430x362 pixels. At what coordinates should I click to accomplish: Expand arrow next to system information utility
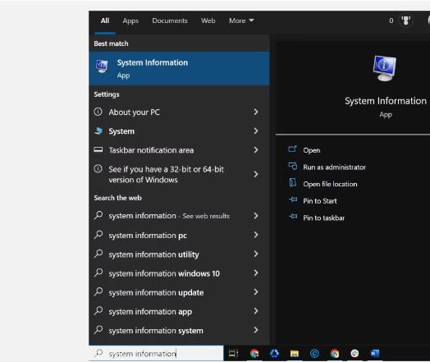[255, 254]
